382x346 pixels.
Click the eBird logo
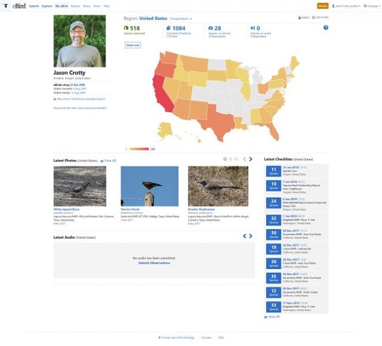(x=19, y=6)
